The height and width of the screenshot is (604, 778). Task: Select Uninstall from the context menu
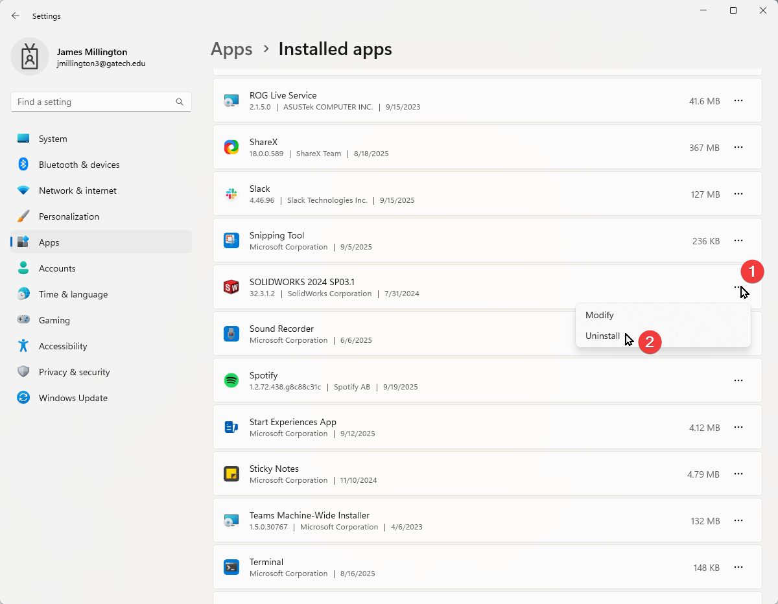(603, 336)
